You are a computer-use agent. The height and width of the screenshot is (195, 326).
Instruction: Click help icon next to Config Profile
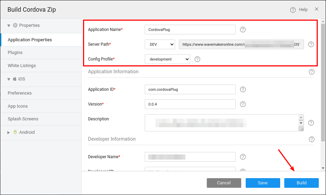(x=197, y=59)
